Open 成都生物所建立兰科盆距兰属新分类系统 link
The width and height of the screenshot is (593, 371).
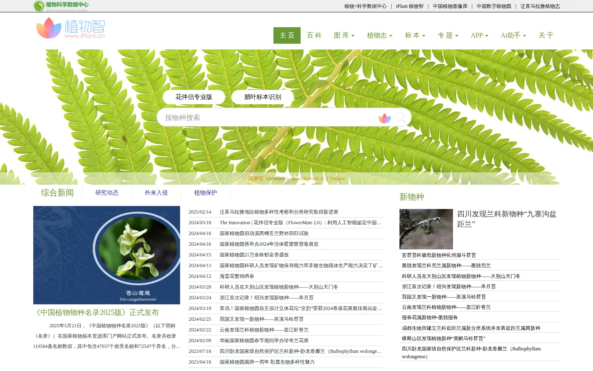pyautogui.click(x=471, y=328)
